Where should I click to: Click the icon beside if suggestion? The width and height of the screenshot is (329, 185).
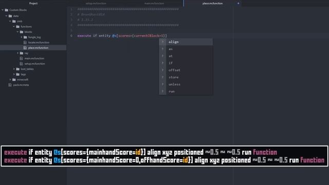pyautogui.click(x=162, y=63)
